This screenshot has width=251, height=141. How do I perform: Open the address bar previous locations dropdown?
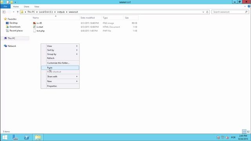pyautogui.click(x=203, y=12)
